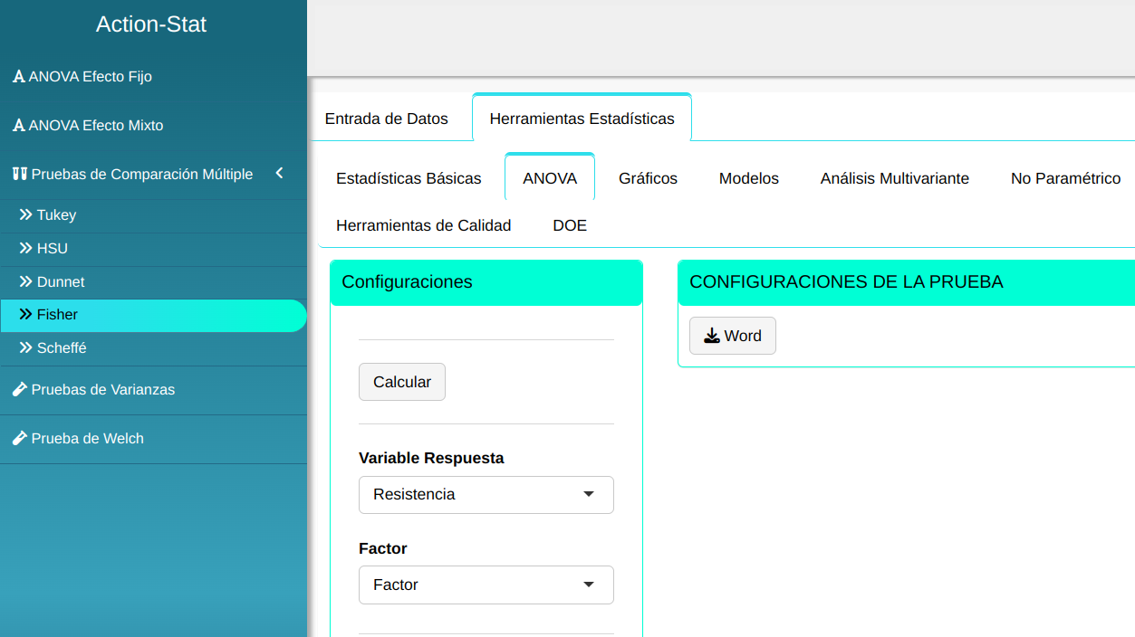Open the Variable Respuesta dropdown
This screenshot has height=637, width=1135.
486,495
